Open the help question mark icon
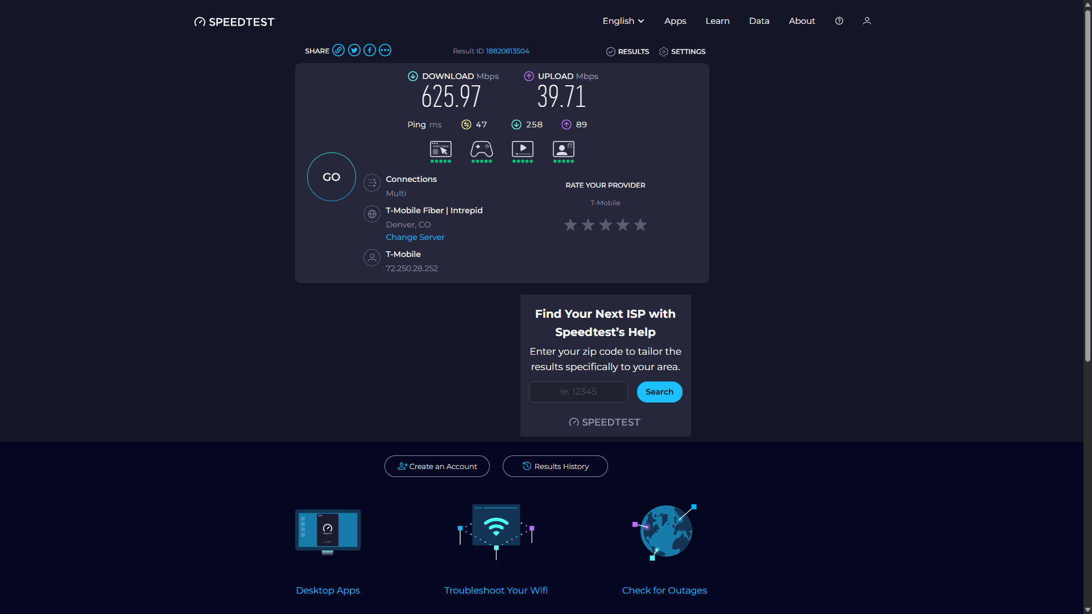 (839, 21)
